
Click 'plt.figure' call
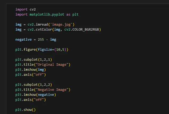tap(25, 50)
